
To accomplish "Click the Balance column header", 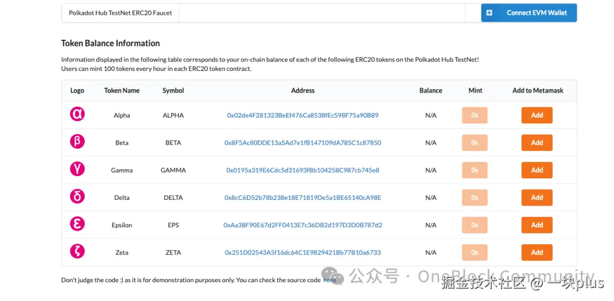I will click(431, 90).
